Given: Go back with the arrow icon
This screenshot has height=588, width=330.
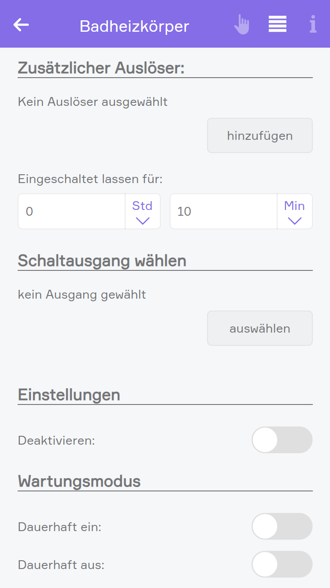Looking at the screenshot, I should tap(21, 25).
